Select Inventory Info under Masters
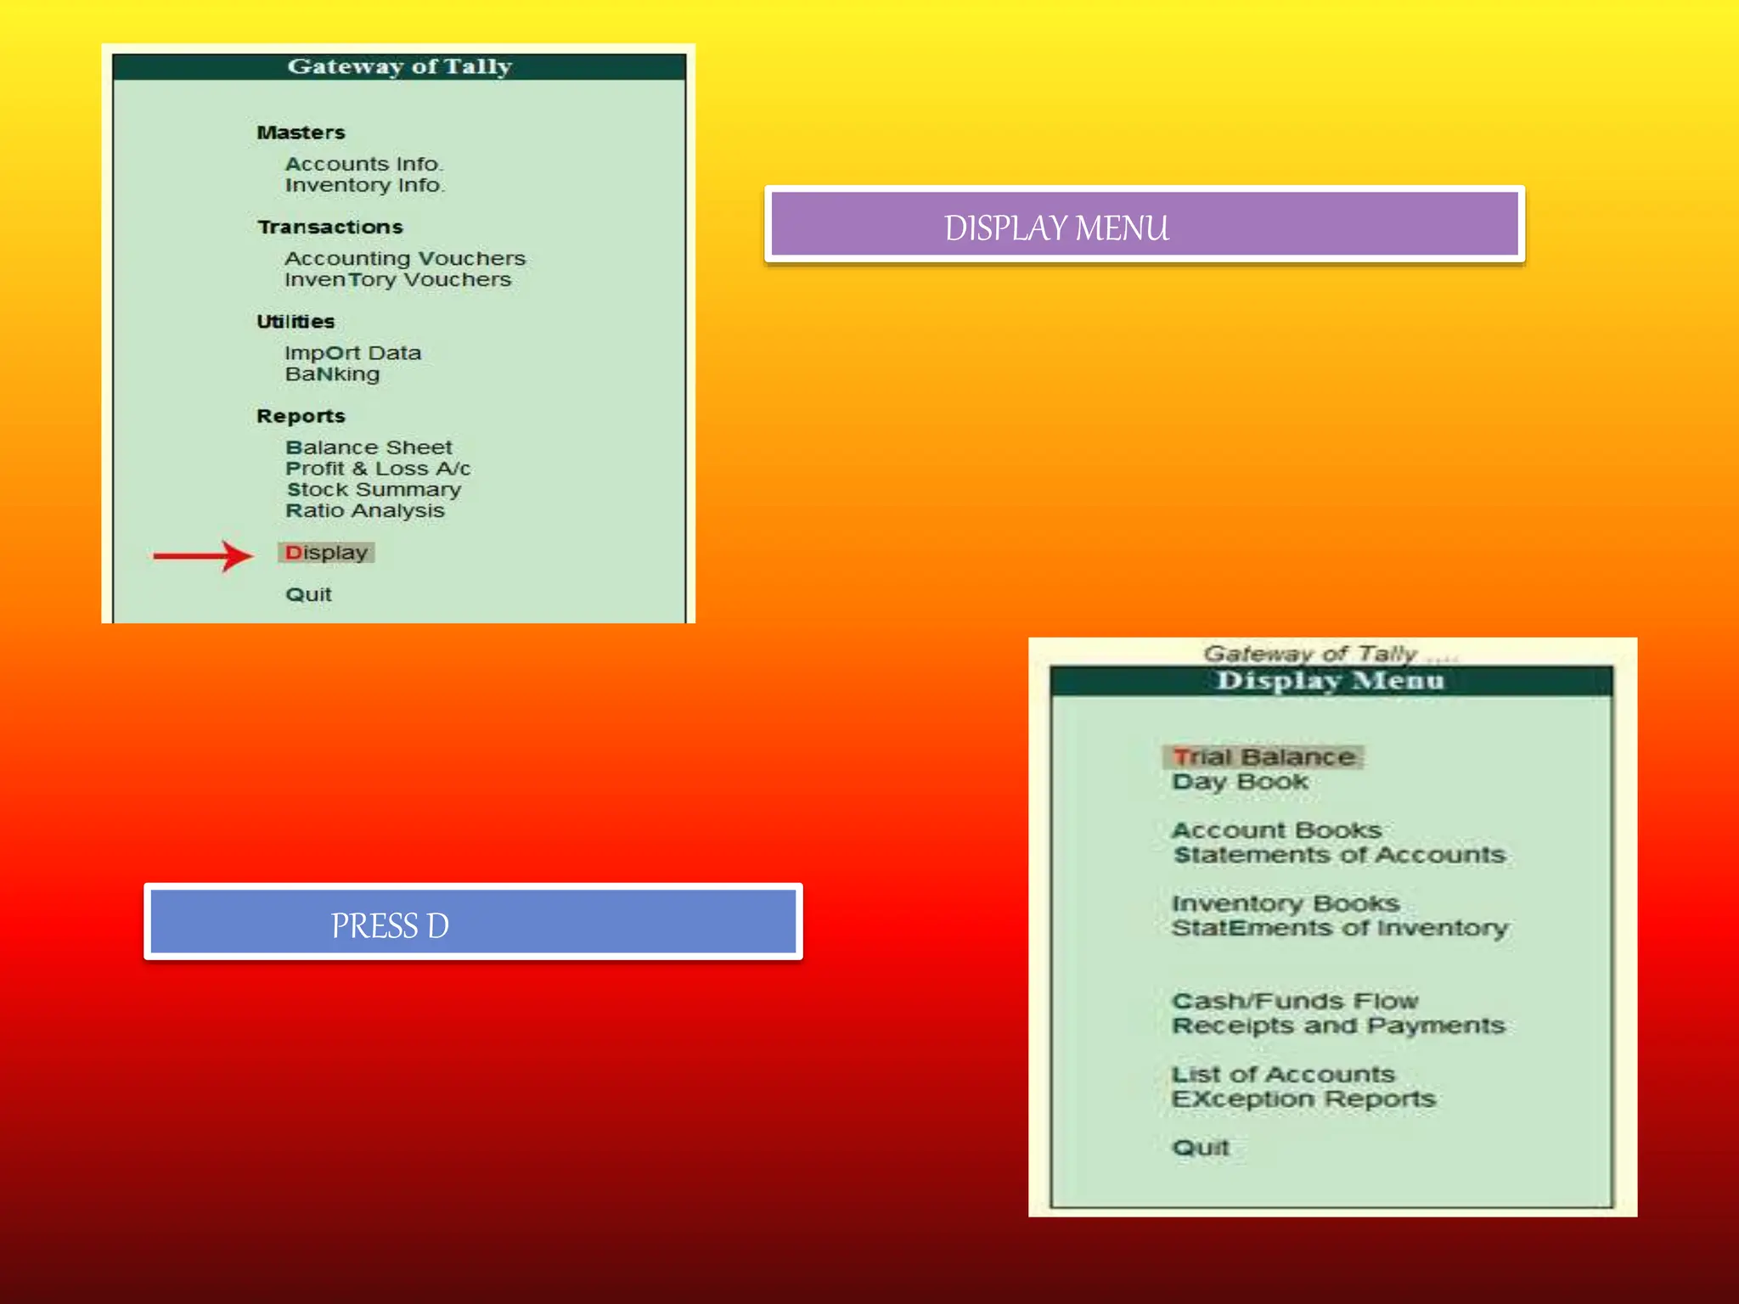The width and height of the screenshot is (1739, 1304). coord(364,185)
